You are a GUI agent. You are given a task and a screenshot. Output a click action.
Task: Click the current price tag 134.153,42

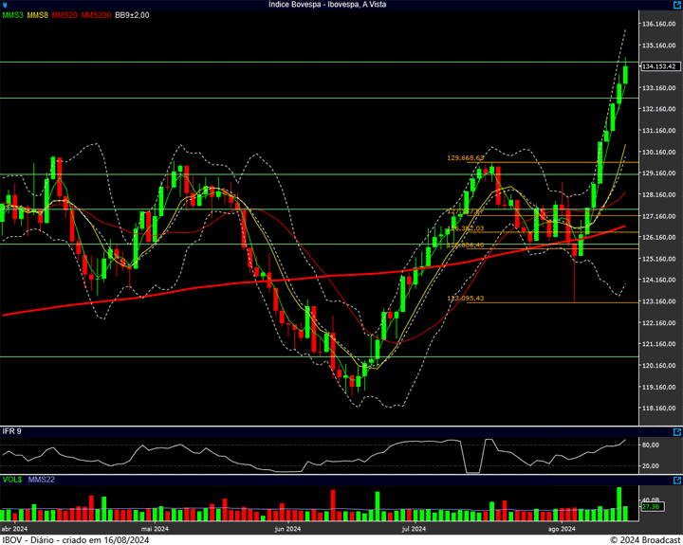(659, 66)
